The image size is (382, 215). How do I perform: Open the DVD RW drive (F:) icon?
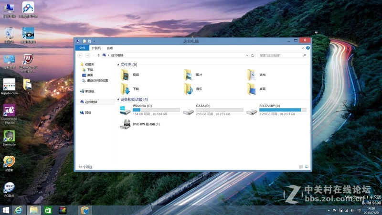coord(125,124)
